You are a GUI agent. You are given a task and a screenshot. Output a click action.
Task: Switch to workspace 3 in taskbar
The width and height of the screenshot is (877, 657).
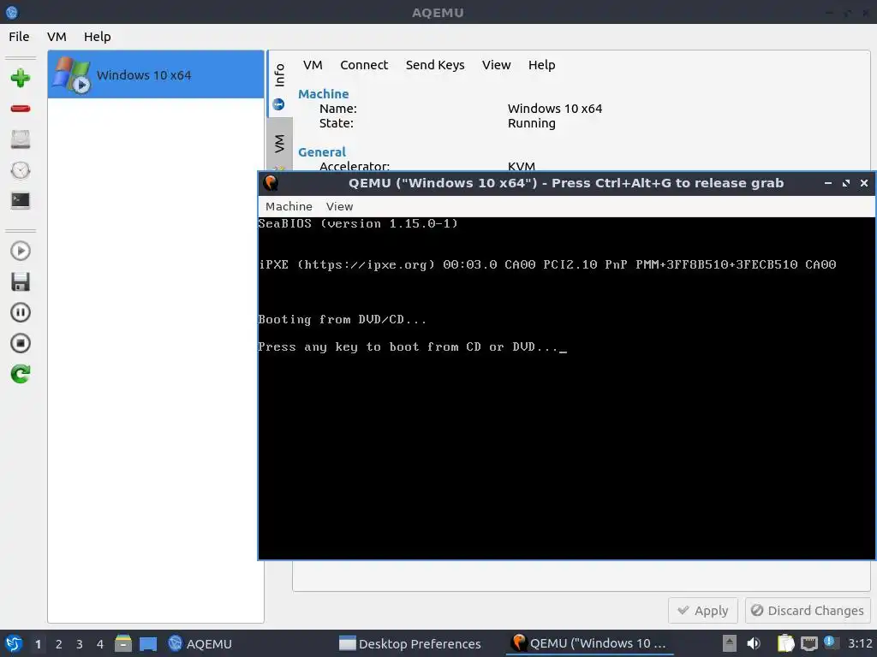[x=80, y=644]
